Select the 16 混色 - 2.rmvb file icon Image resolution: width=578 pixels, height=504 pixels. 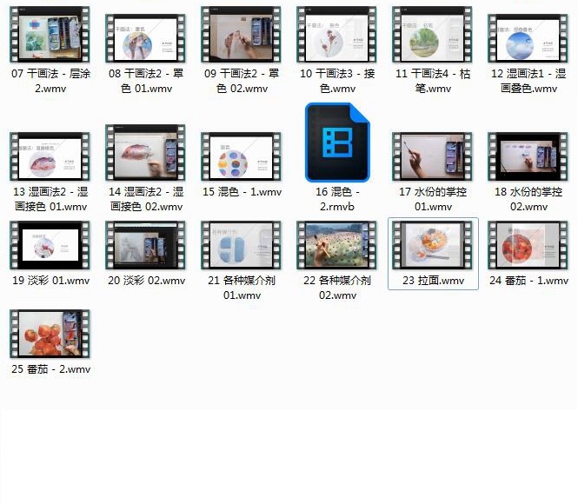pos(337,142)
